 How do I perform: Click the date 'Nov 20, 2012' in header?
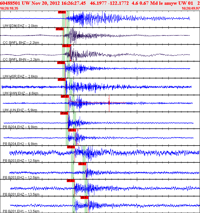pyautogui.click(x=46, y=3)
